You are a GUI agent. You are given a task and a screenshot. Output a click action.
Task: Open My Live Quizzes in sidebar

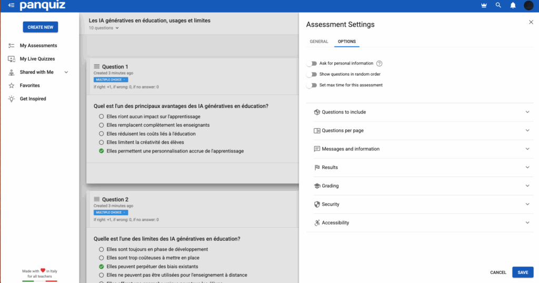37,59
